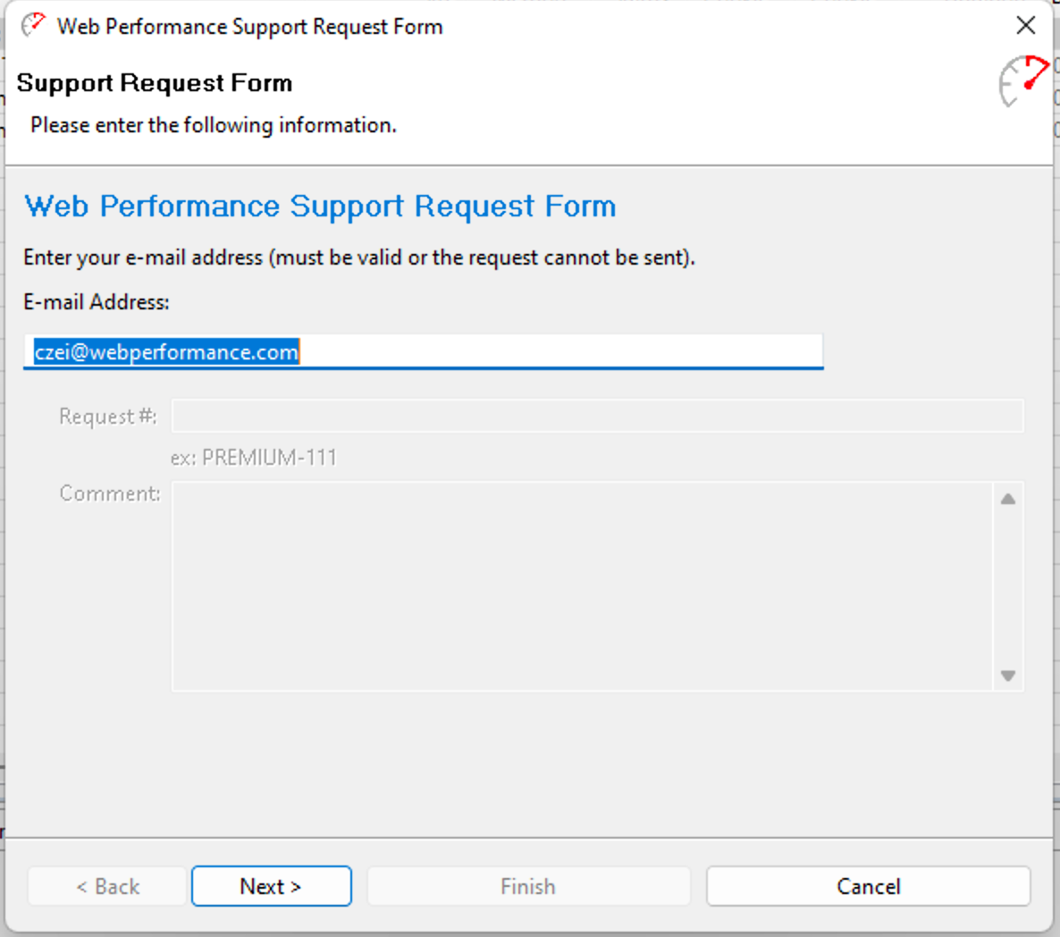Viewport: 1060px width, 937px height.
Task: Click the Comment scrollbar up arrow
Action: tap(1008, 499)
